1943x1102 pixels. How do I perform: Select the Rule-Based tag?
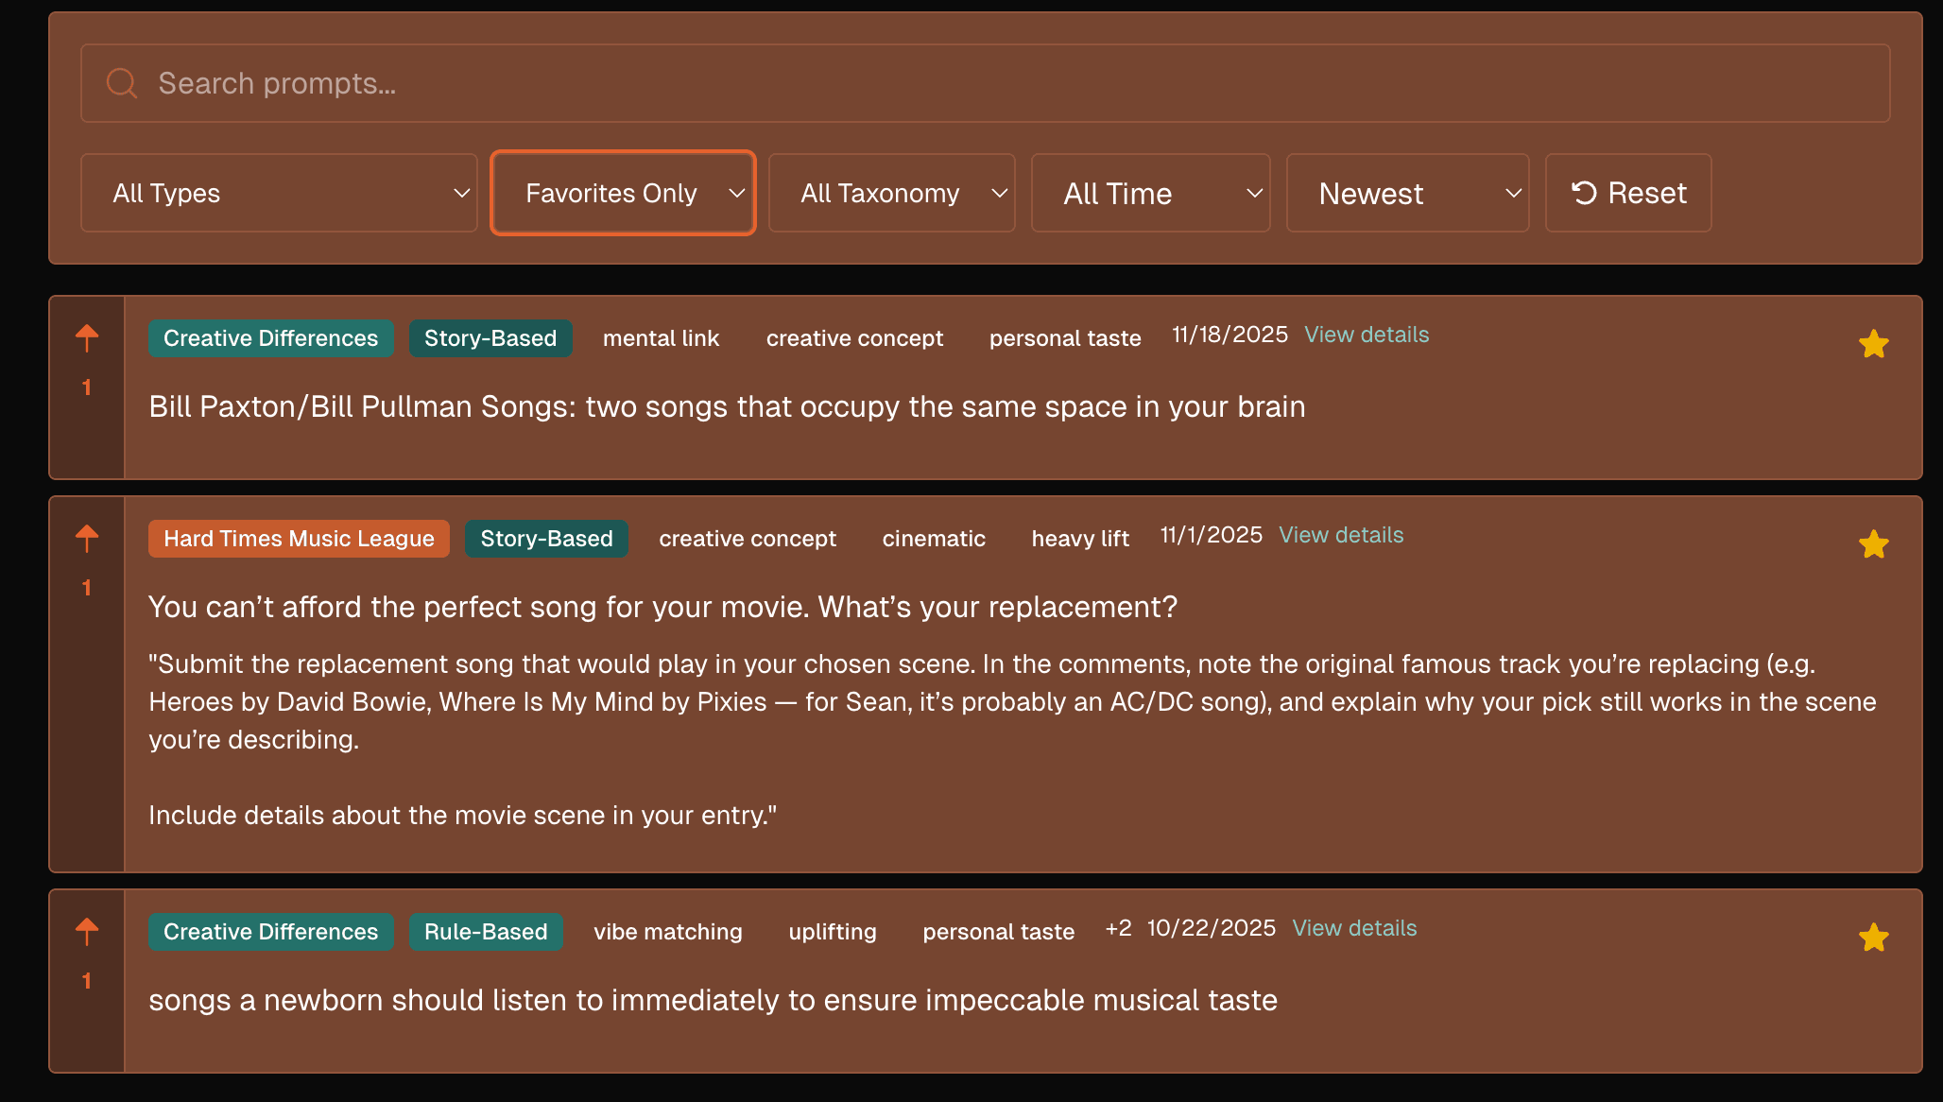pyautogui.click(x=486, y=931)
